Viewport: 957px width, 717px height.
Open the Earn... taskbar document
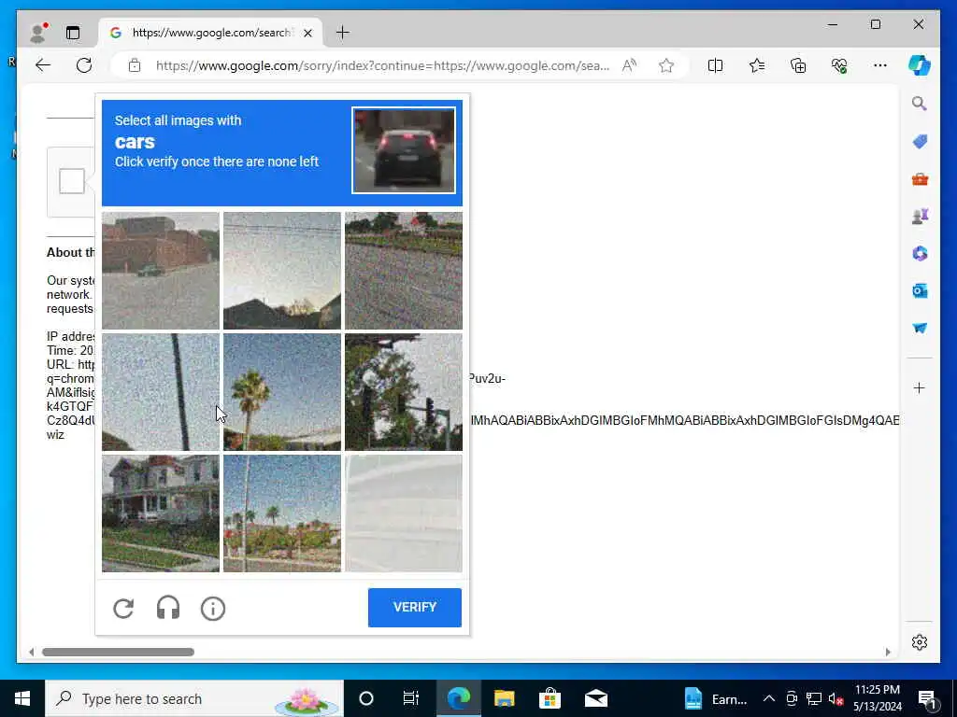point(715,698)
